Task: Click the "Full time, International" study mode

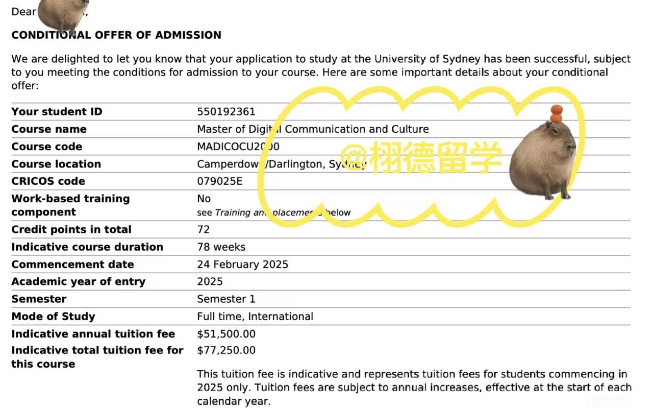Action: click(255, 317)
